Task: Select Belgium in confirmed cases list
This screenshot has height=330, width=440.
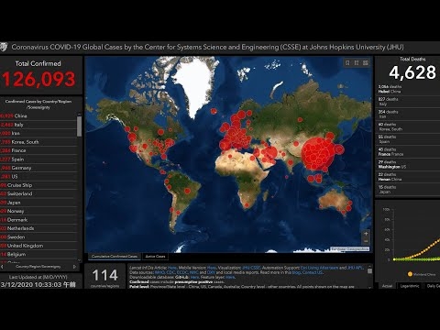Action: [38, 254]
